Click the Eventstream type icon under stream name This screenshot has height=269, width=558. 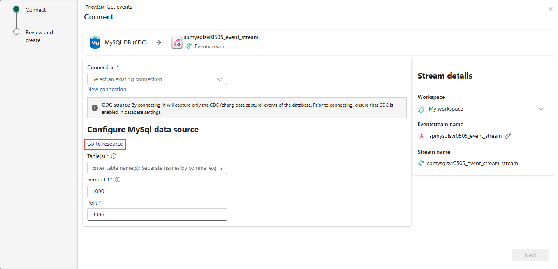188,46
